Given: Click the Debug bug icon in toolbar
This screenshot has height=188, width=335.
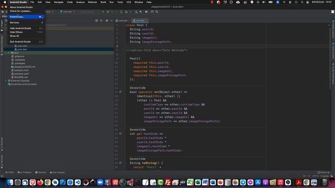Looking at the screenshot, I should [x=108, y=11].
